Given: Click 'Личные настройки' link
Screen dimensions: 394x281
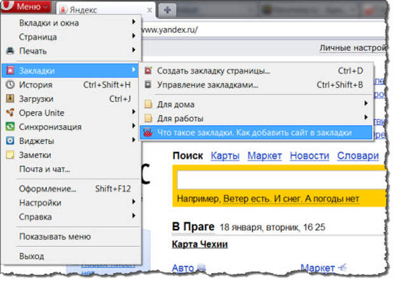Looking at the screenshot, I should click(x=352, y=48).
